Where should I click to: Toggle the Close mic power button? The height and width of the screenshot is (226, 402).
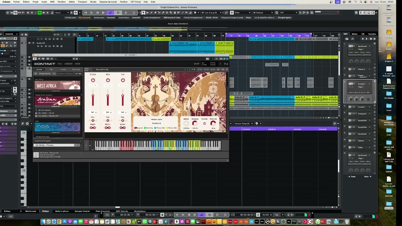(93, 80)
